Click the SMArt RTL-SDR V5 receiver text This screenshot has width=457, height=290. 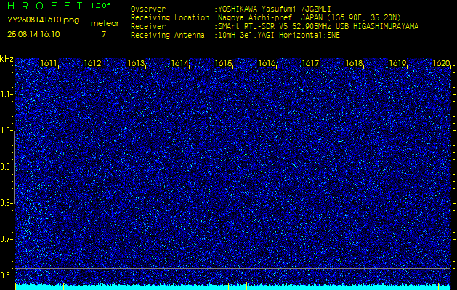(x=318, y=27)
